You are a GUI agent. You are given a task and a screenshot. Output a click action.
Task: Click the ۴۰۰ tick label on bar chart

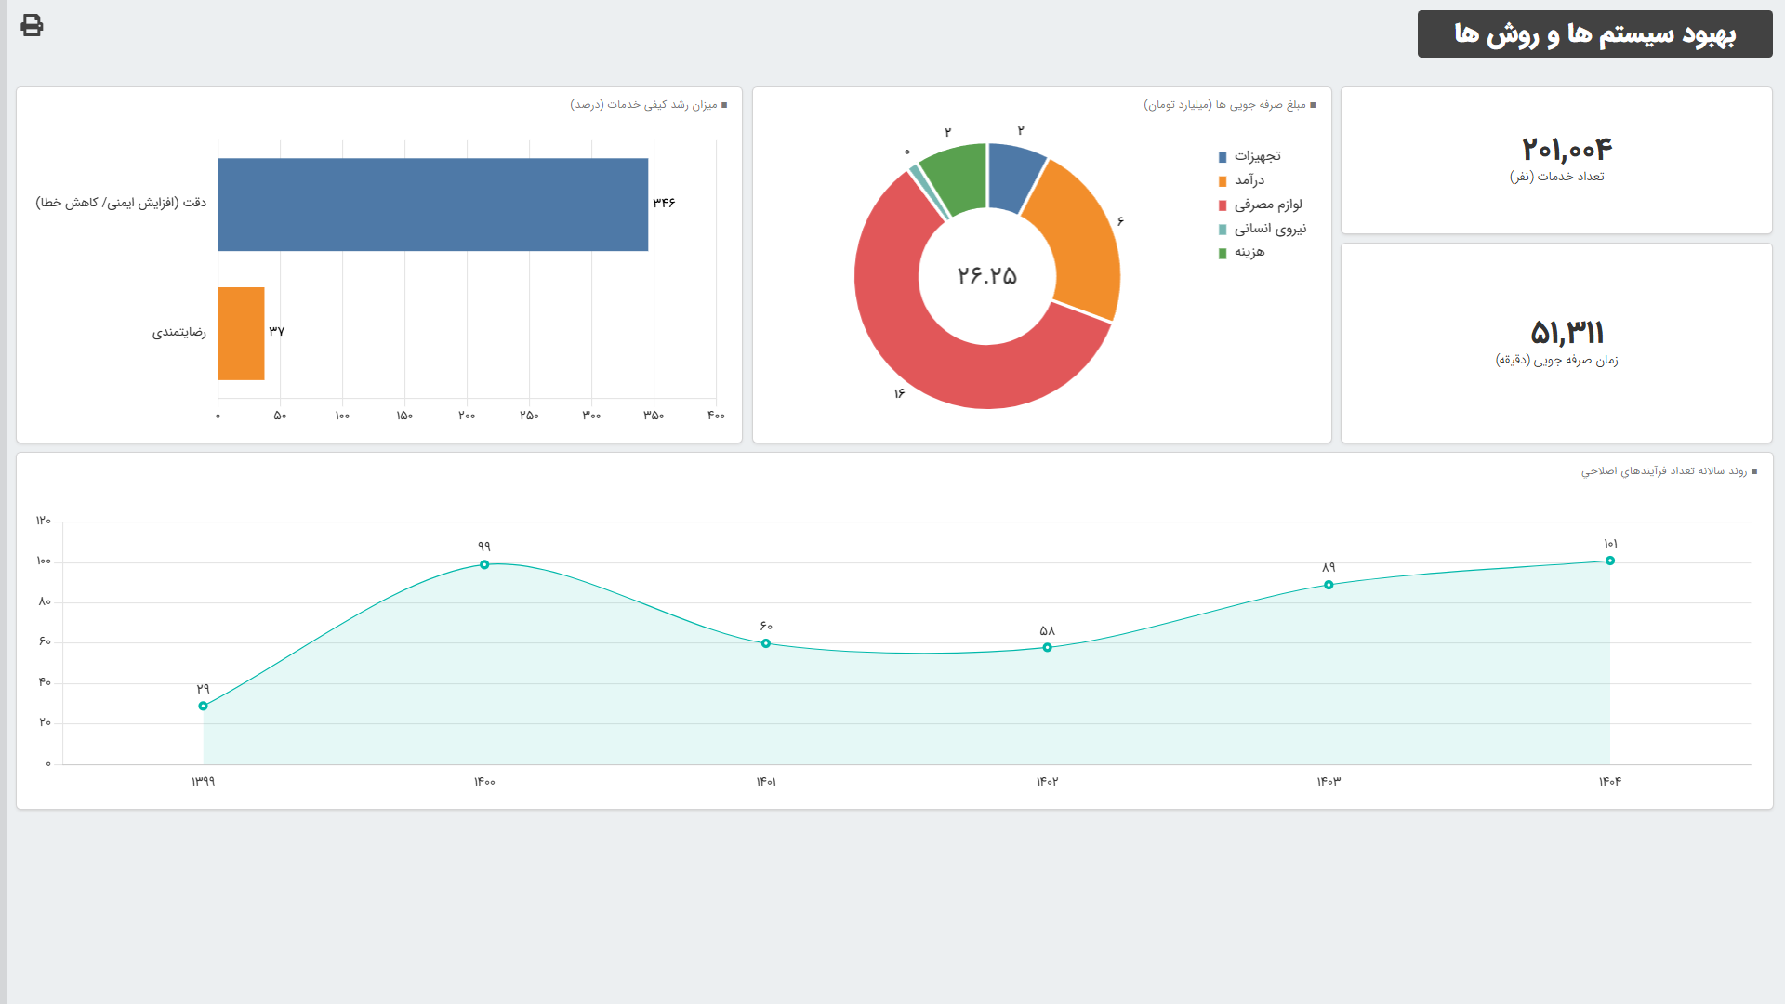pyautogui.click(x=716, y=416)
